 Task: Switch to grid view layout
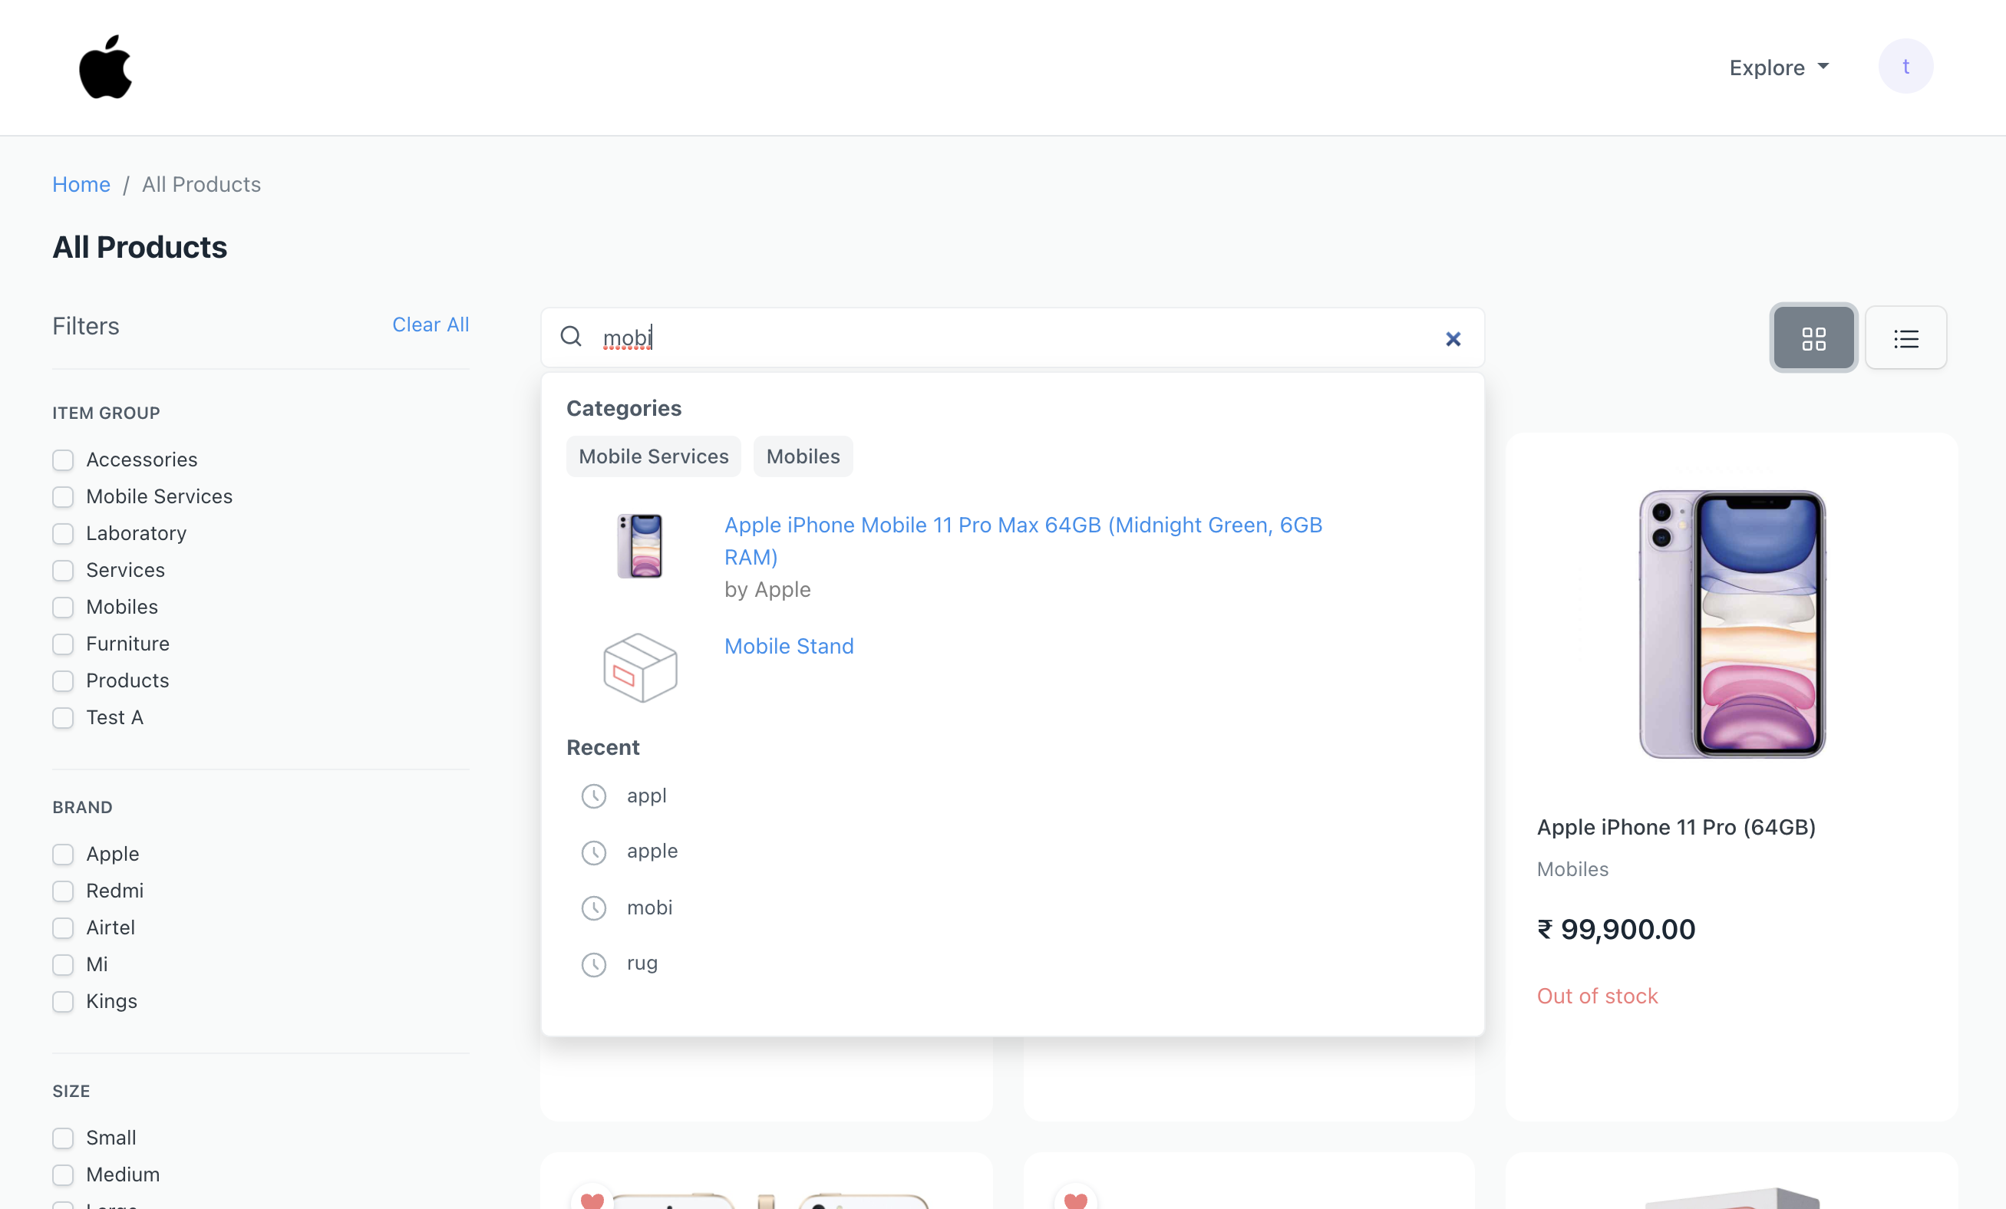pos(1813,338)
